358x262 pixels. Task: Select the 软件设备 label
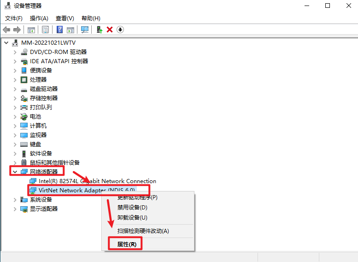coord(41,154)
